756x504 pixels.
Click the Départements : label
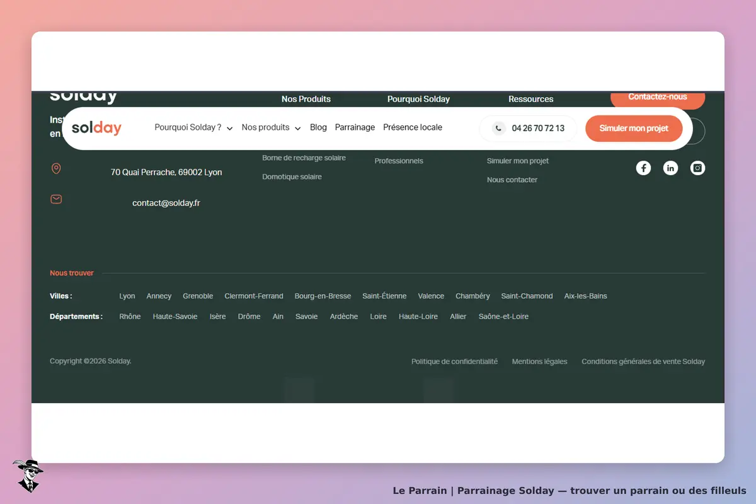(x=76, y=317)
